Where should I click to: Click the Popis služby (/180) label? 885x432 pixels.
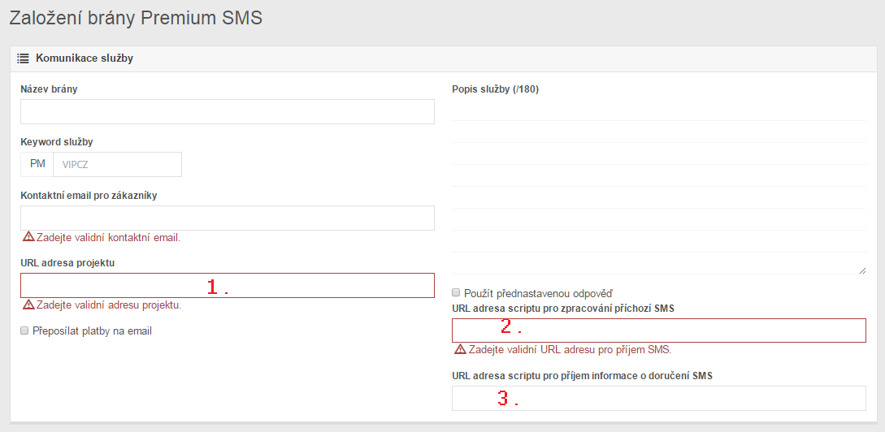pyautogui.click(x=495, y=89)
